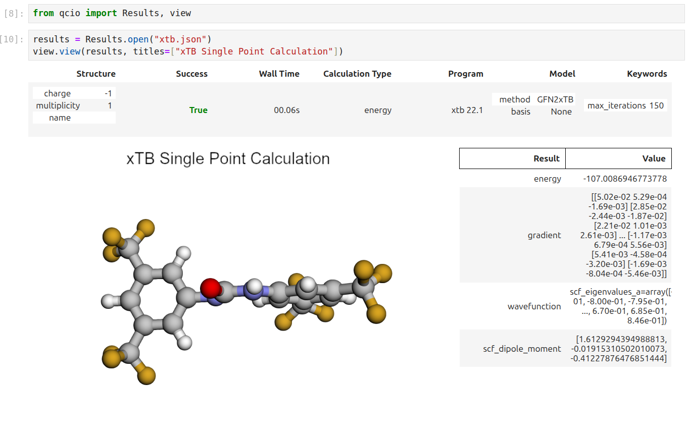Click the Keywords column header
The height and width of the screenshot is (437, 690).
[x=647, y=74]
